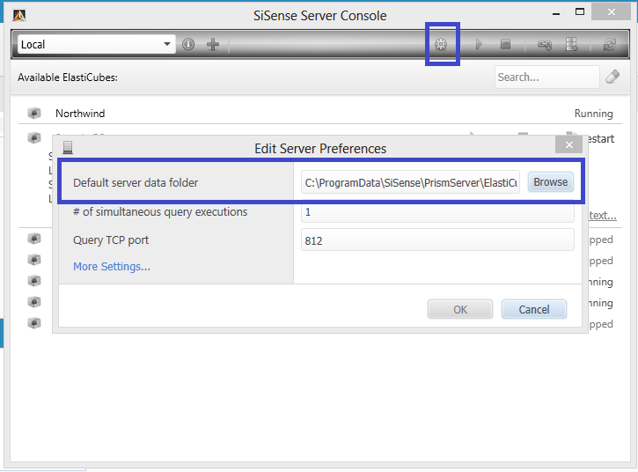Click the server add toolbar icon
638x472 pixels.
tap(572, 44)
